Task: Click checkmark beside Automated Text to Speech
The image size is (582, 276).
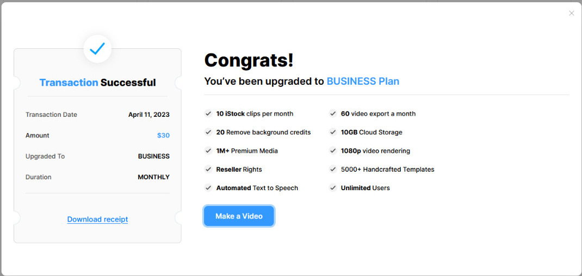Action: (x=208, y=187)
